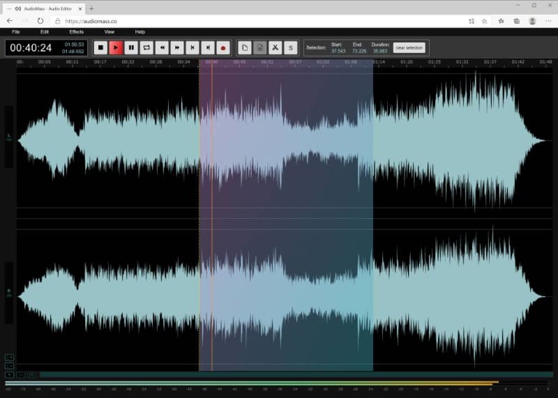Open the Edit menu
Image resolution: width=558 pixels, height=398 pixels.
[x=45, y=31]
